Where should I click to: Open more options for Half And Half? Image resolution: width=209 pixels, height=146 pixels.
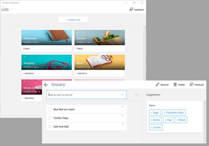click(x=123, y=124)
